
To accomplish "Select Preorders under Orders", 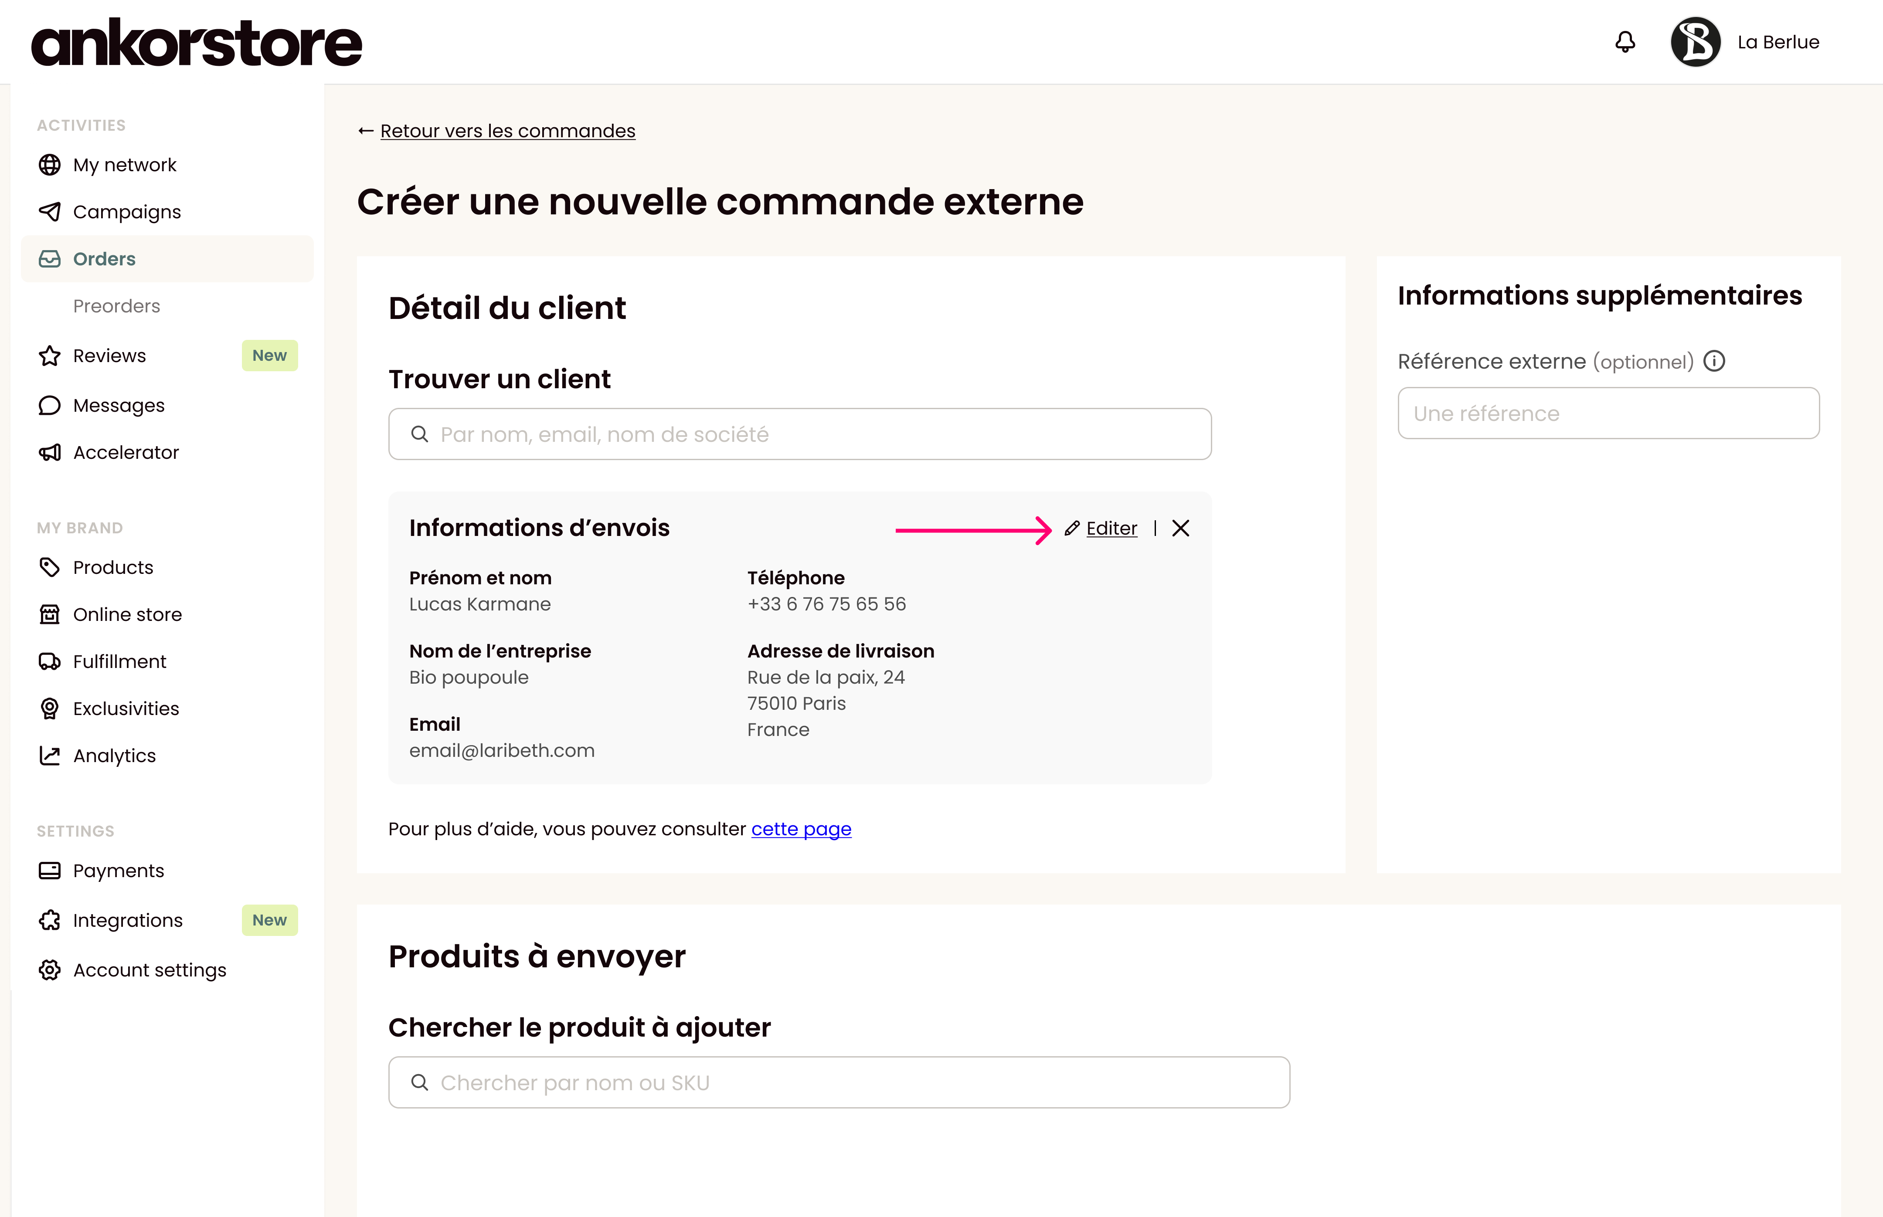I will coord(116,306).
